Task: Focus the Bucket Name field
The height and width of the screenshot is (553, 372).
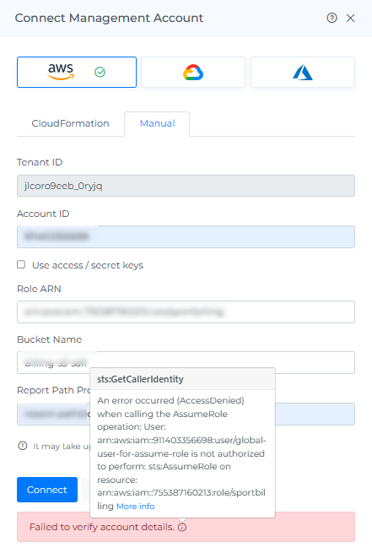Action: [x=186, y=362]
